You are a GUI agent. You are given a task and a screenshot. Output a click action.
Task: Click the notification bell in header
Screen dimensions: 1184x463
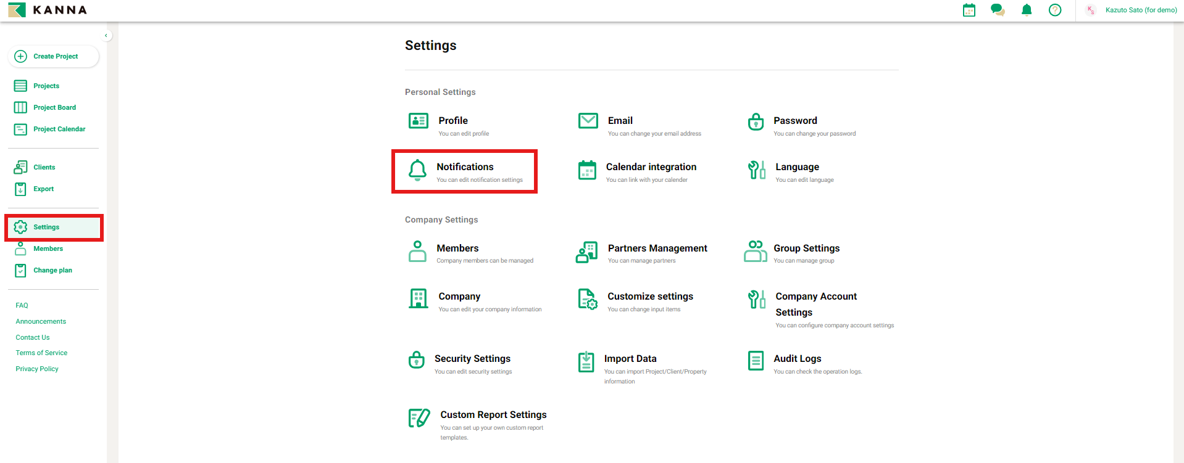[x=1026, y=10]
